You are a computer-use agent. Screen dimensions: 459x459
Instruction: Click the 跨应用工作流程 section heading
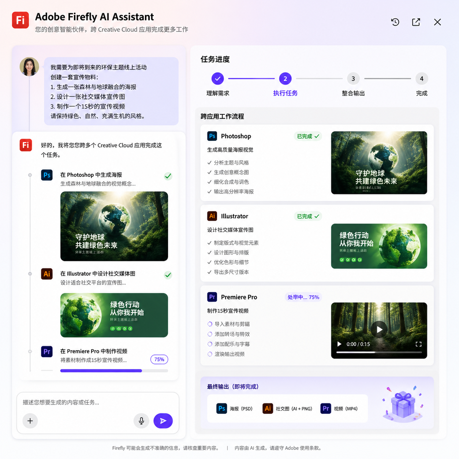point(222,116)
